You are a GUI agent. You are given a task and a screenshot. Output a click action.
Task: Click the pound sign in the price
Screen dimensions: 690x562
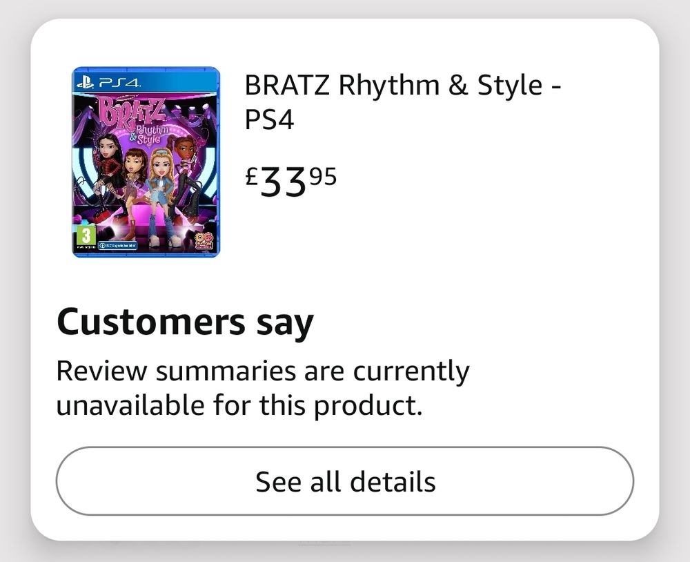(253, 177)
